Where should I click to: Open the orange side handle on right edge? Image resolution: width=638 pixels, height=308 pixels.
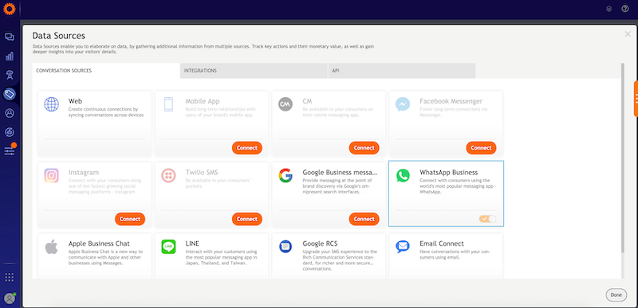(636, 98)
